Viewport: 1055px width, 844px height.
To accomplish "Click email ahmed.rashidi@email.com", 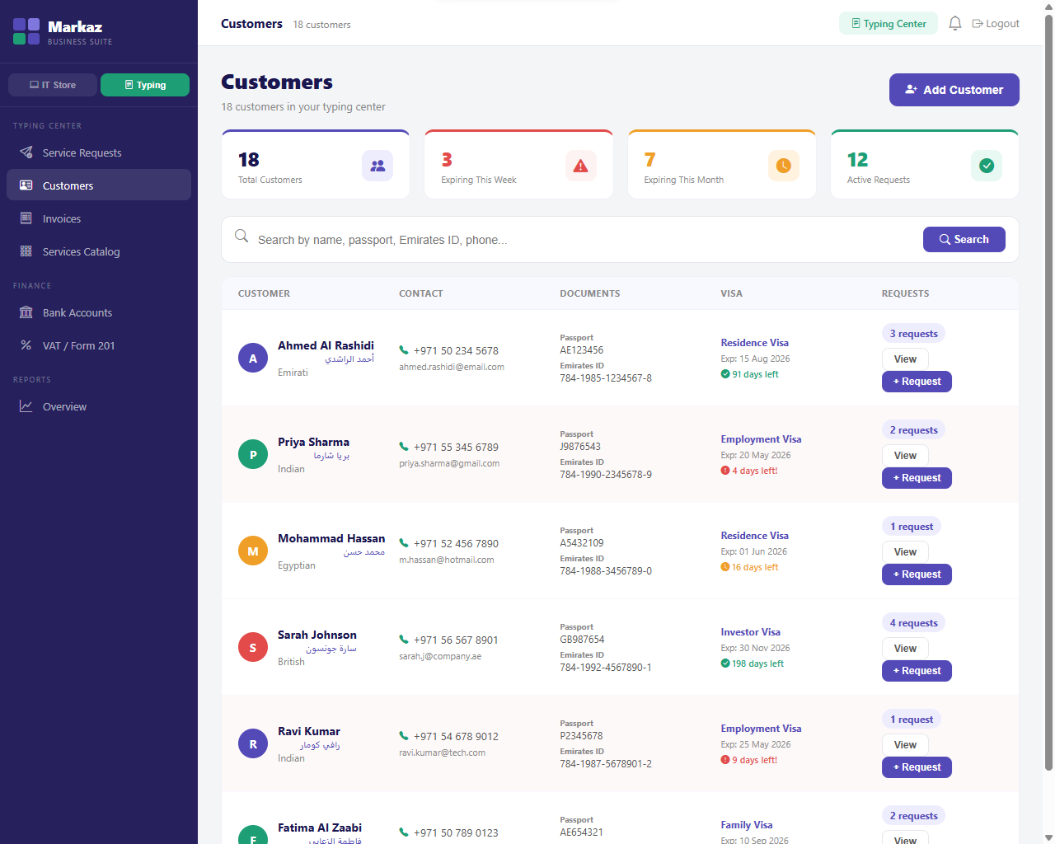I will [452, 367].
